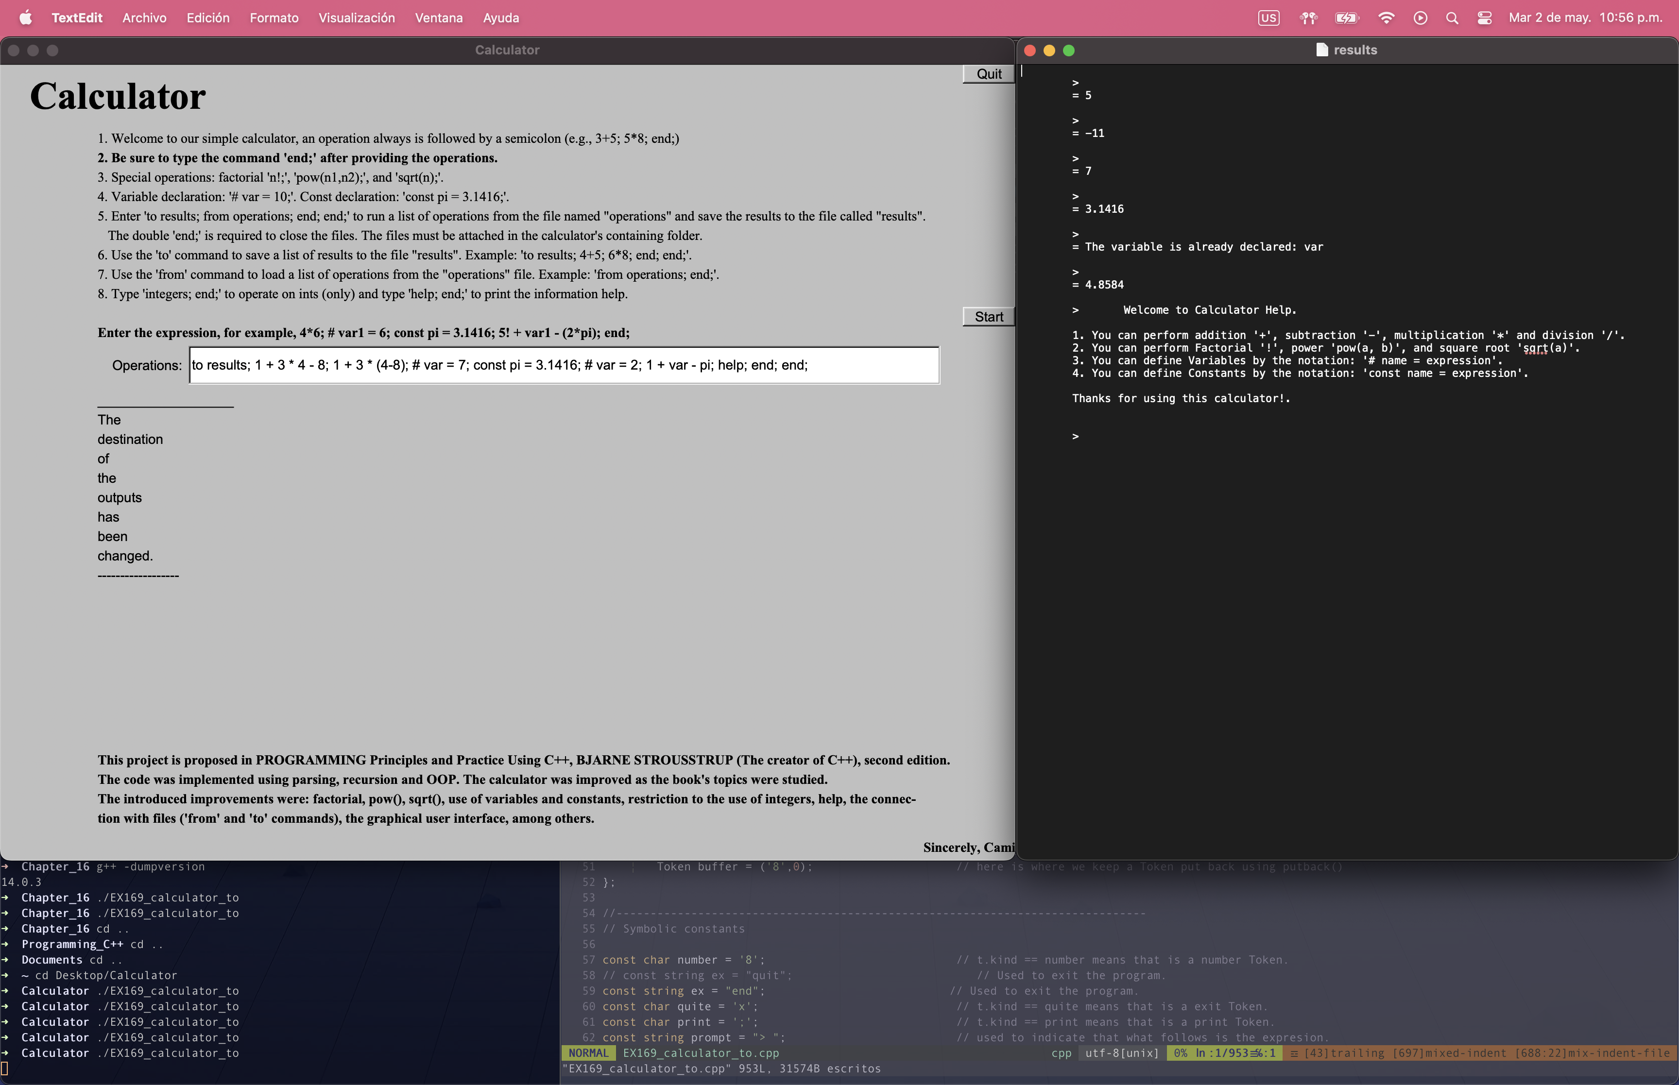Click the Calculator window title

[507, 50]
